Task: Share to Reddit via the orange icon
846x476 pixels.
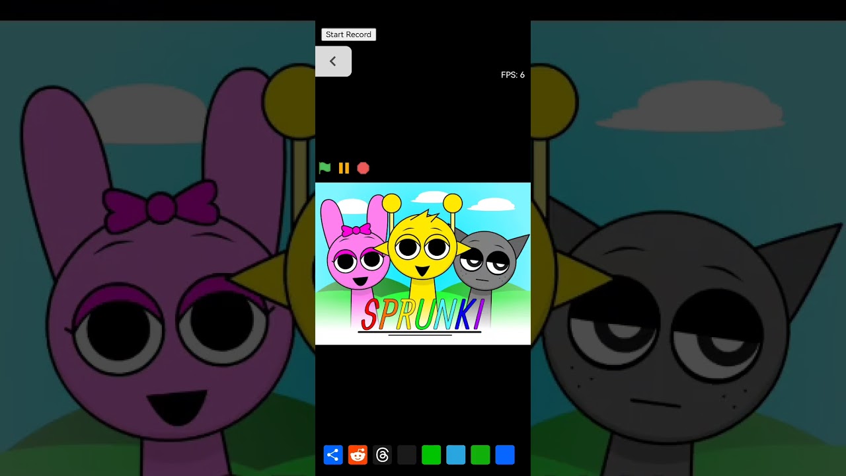Action: tap(358, 455)
